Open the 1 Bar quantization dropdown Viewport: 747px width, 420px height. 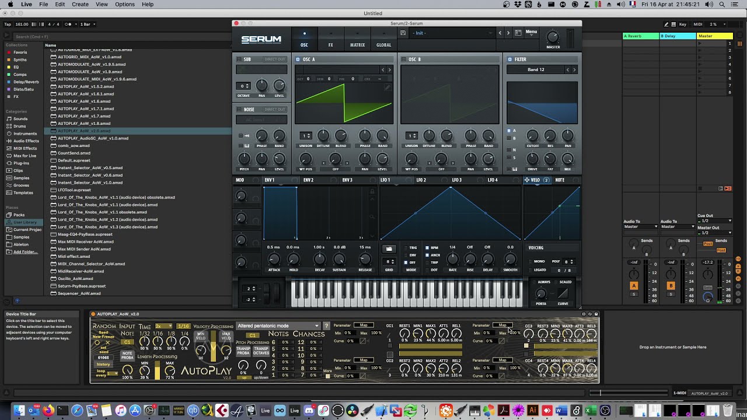[88, 24]
